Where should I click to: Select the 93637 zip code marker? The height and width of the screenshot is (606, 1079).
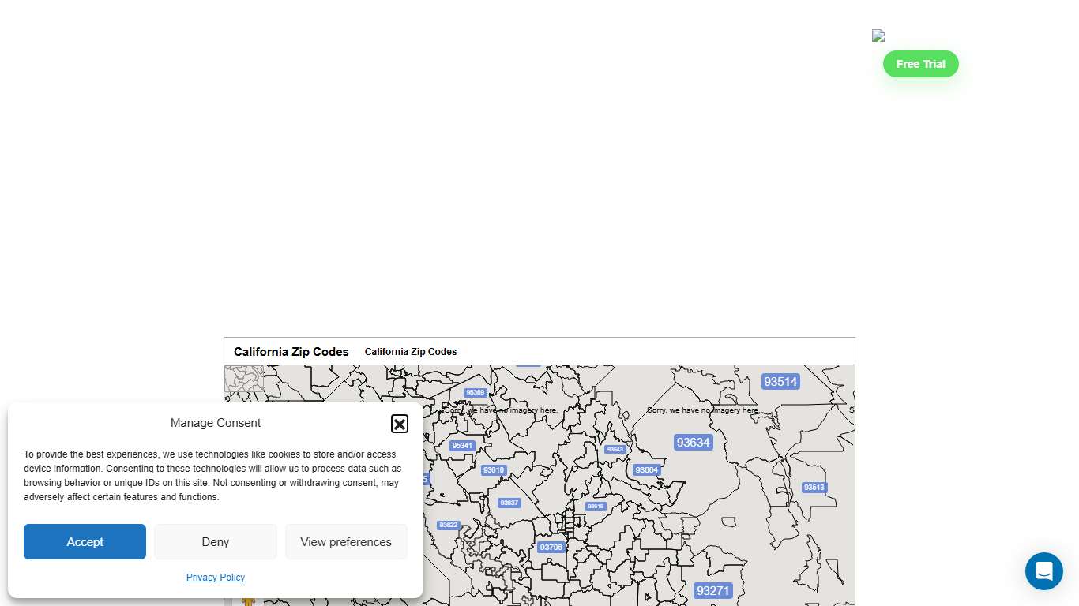[x=509, y=502]
